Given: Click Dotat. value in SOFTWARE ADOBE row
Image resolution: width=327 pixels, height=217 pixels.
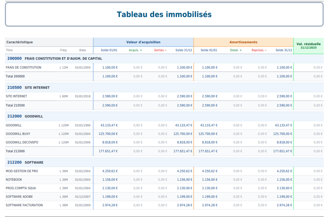Looking at the screenshot, I should coord(237,197).
